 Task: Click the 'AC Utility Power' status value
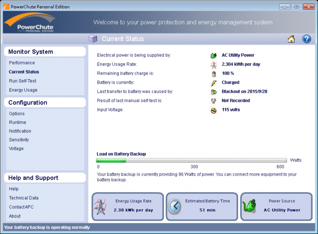(x=238, y=55)
